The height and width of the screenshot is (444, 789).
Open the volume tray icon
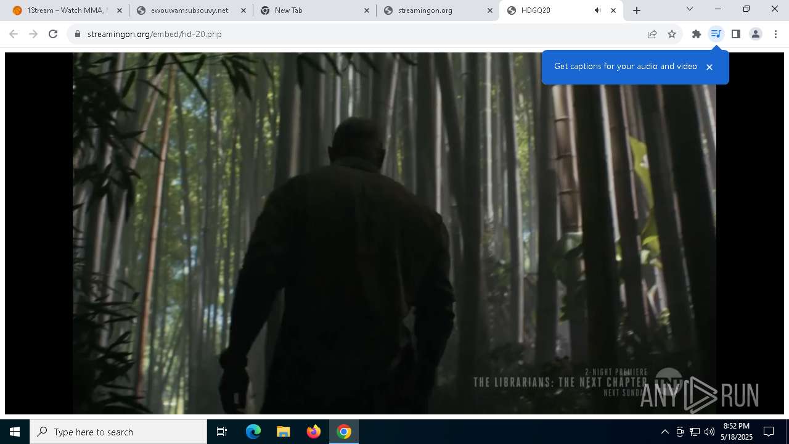(709, 432)
